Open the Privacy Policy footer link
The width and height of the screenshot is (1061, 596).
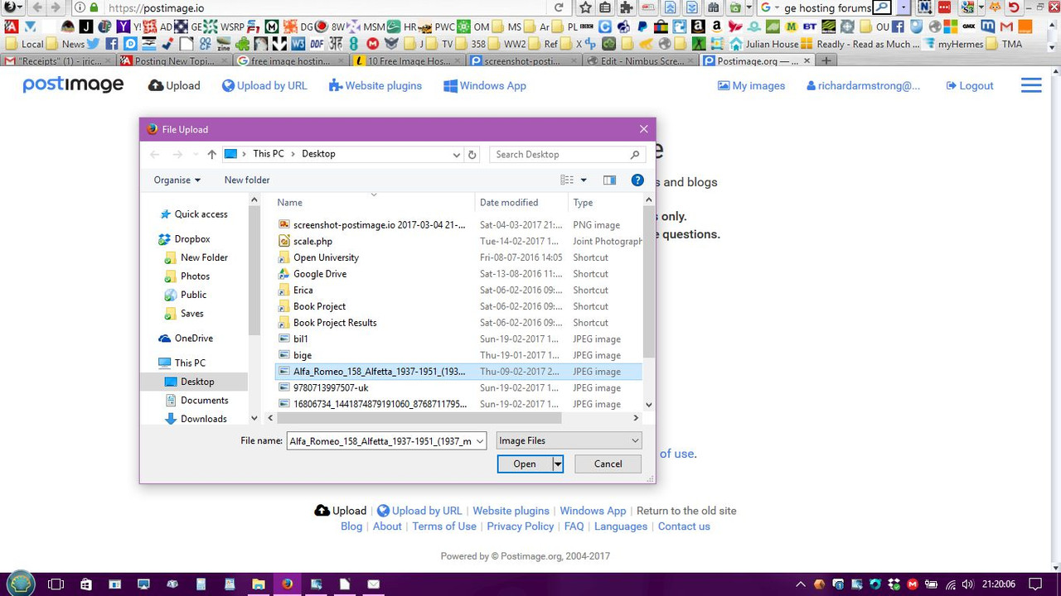[x=520, y=526]
